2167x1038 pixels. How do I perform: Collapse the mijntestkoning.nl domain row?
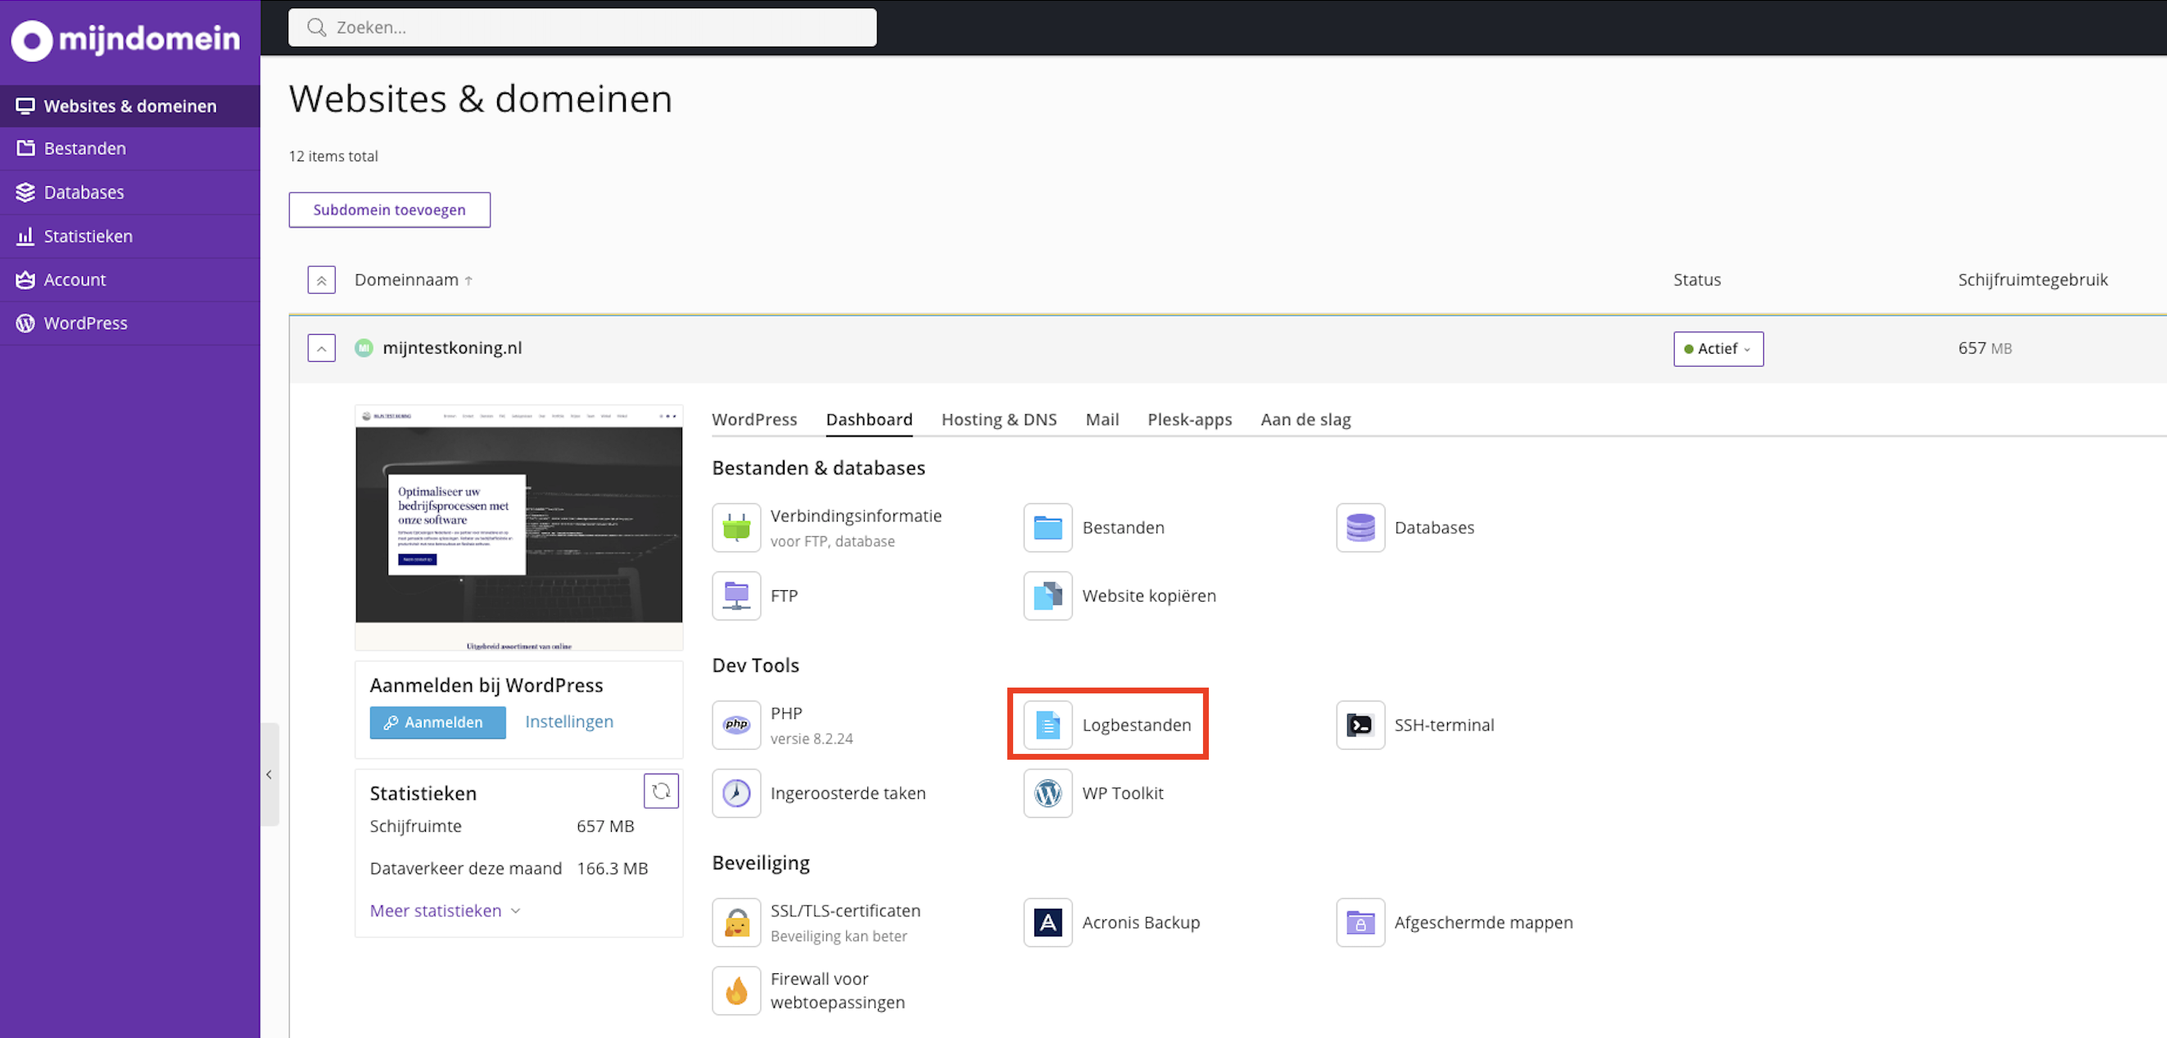[x=321, y=348]
